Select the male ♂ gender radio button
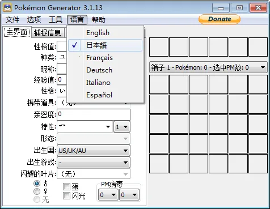Viewport: 270px width, 209px height. 37,184
